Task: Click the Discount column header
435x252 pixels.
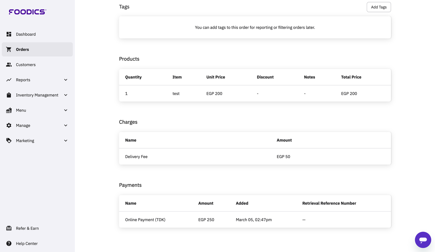Action: point(265,77)
